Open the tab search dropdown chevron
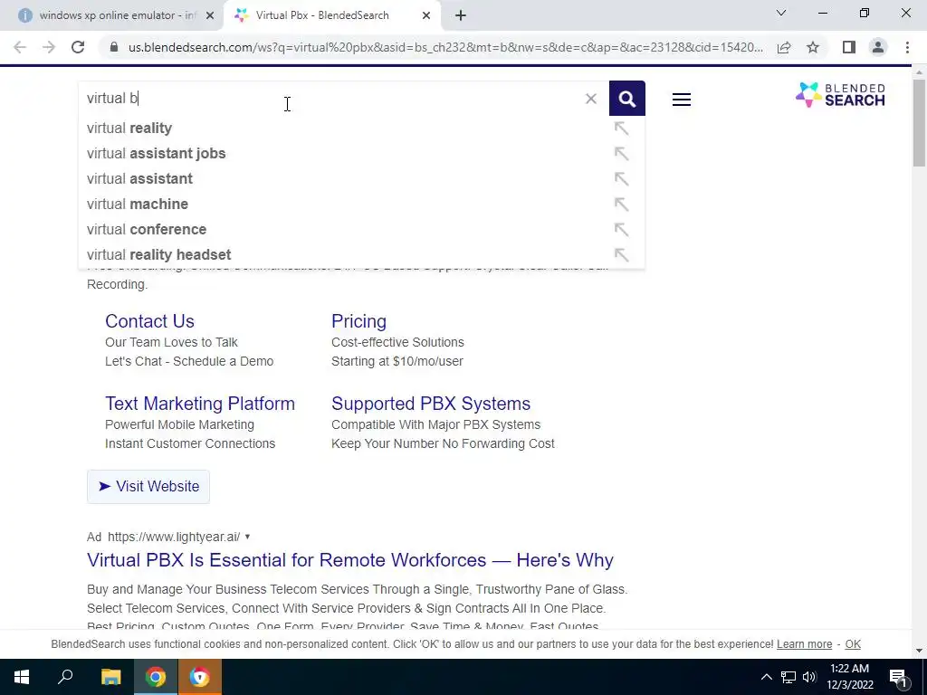The image size is (927, 695). (781, 13)
